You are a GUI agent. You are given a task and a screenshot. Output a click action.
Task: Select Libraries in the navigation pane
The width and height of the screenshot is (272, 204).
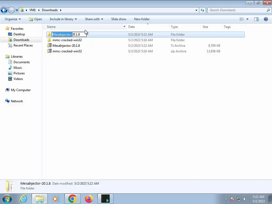point(17,57)
